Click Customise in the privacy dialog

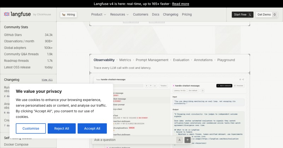(x=31, y=128)
